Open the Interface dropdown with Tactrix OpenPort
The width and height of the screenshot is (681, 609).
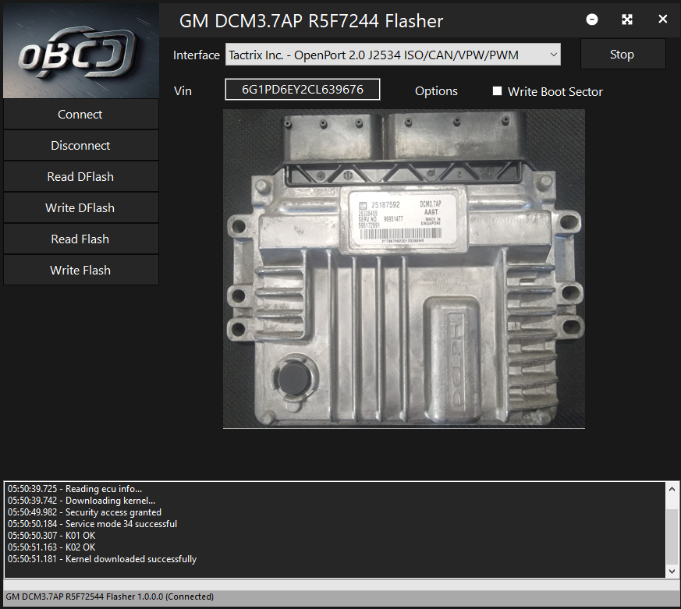pos(393,55)
